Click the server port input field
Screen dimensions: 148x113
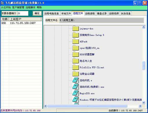(x=23, y=13)
